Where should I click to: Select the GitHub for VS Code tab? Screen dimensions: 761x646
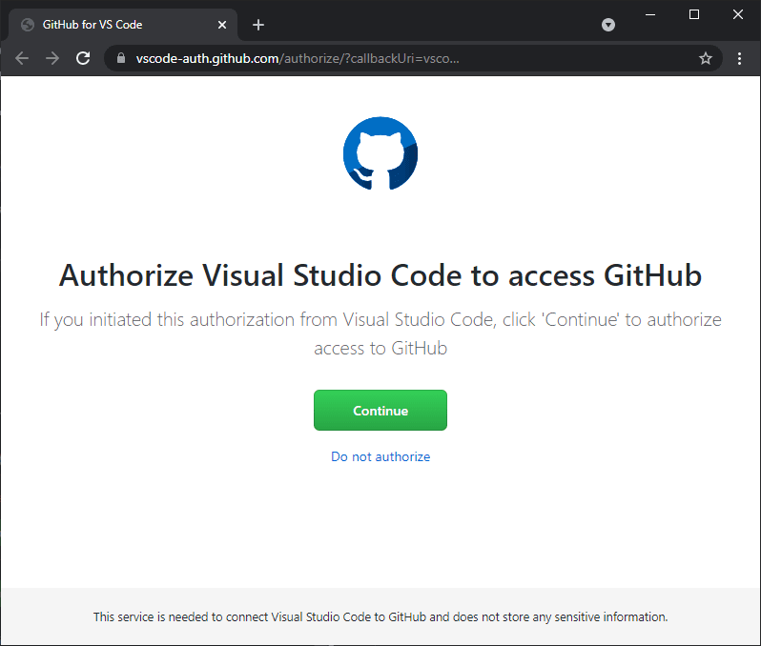123,25
